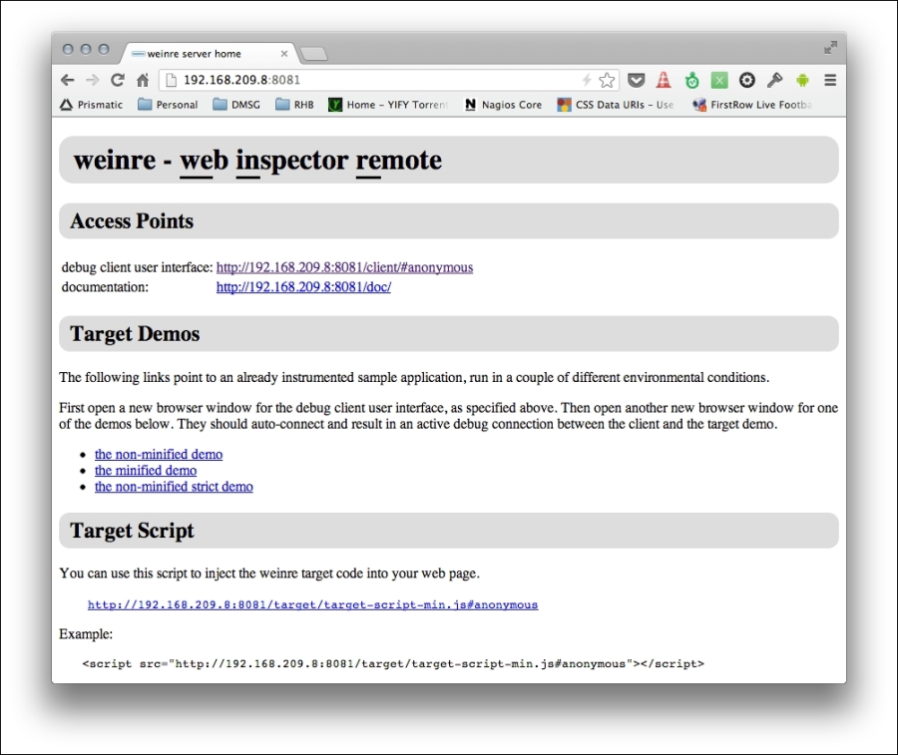Image resolution: width=898 pixels, height=755 pixels.
Task: Click the red traffic cone extension icon
Action: pyautogui.click(x=664, y=80)
